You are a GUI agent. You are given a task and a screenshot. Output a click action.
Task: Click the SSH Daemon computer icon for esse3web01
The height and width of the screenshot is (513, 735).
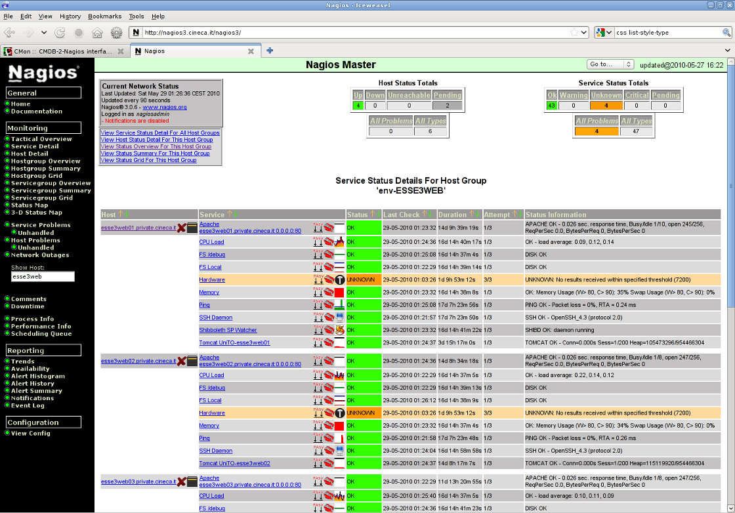[x=339, y=318]
